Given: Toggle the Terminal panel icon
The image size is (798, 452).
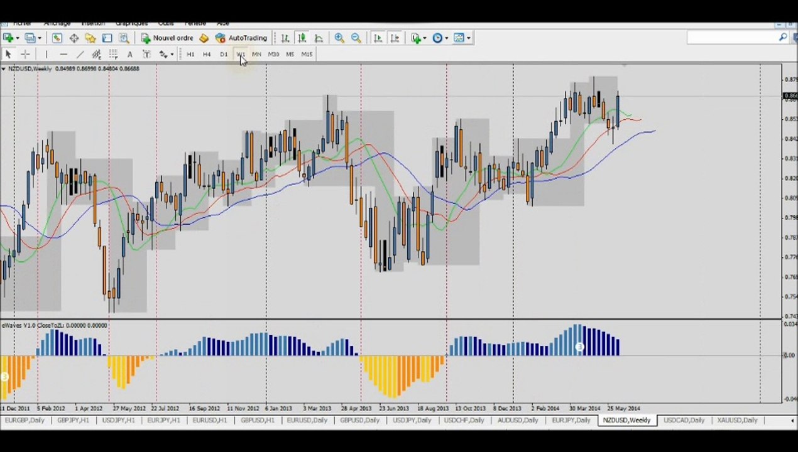Looking at the screenshot, I should [x=107, y=38].
